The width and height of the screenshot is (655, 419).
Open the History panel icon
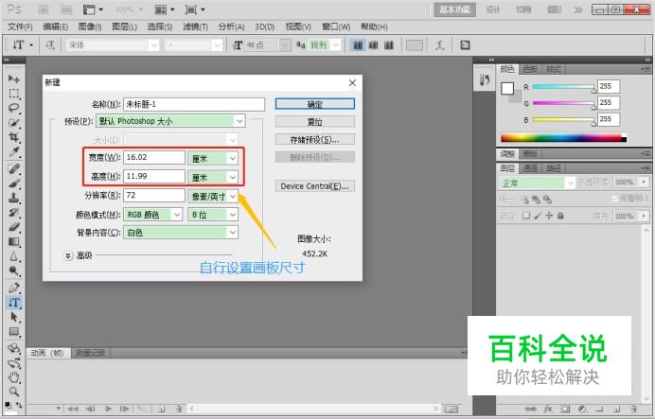tap(485, 79)
